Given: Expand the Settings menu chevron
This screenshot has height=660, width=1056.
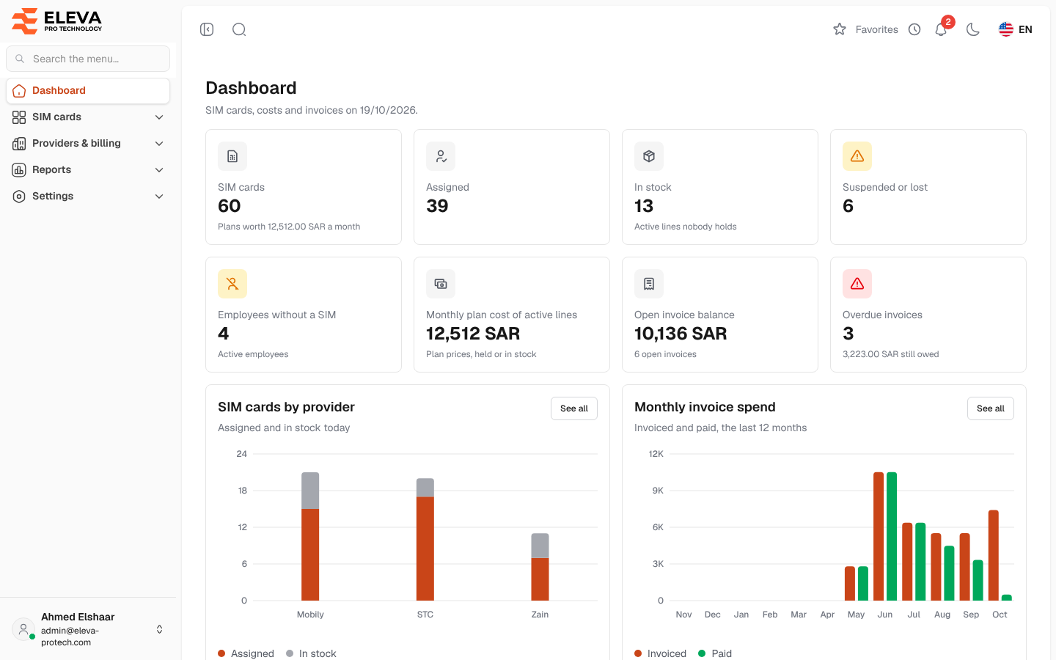Looking at the screenshot, I should point(159,197).
